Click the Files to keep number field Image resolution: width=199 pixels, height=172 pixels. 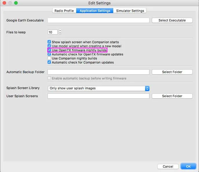point(52,32)
